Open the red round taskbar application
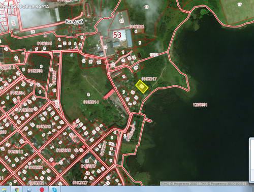Viewport: 254px width, 192px height. coord(42,189)
